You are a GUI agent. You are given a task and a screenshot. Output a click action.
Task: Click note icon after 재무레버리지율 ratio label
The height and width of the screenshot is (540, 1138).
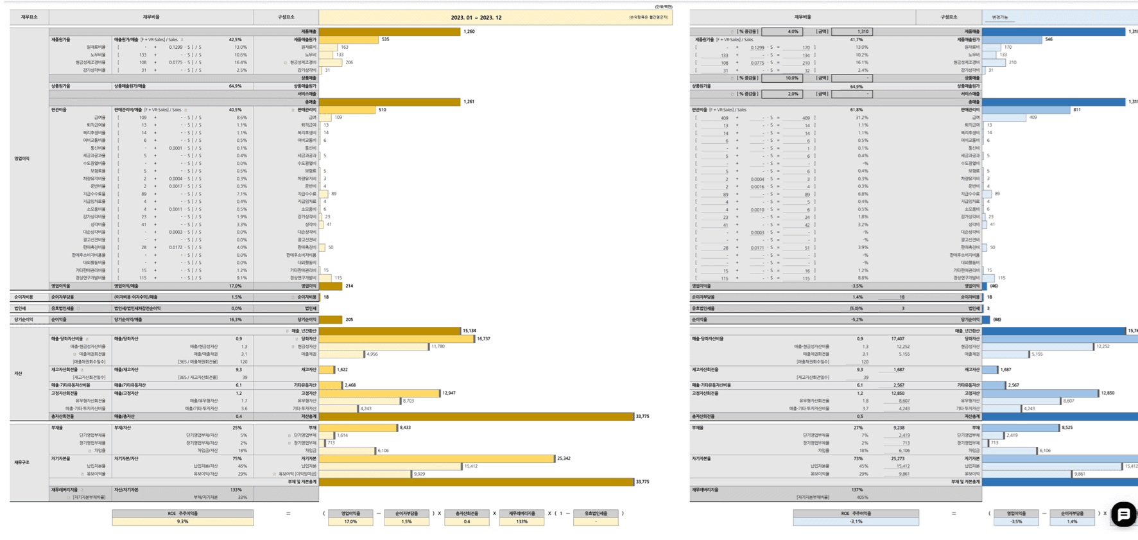point(82,490)
